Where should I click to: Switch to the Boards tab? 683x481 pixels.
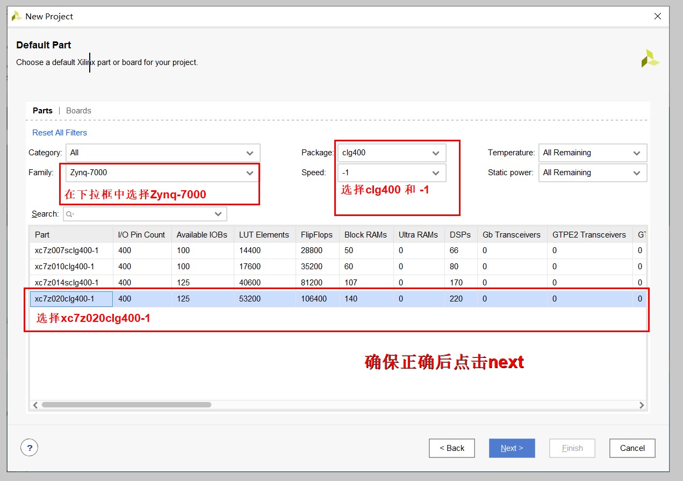coord(78,110)
